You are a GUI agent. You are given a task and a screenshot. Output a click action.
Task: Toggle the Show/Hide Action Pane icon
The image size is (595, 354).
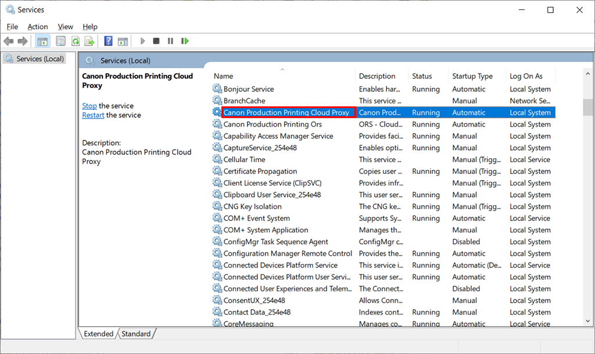(123, 41)
